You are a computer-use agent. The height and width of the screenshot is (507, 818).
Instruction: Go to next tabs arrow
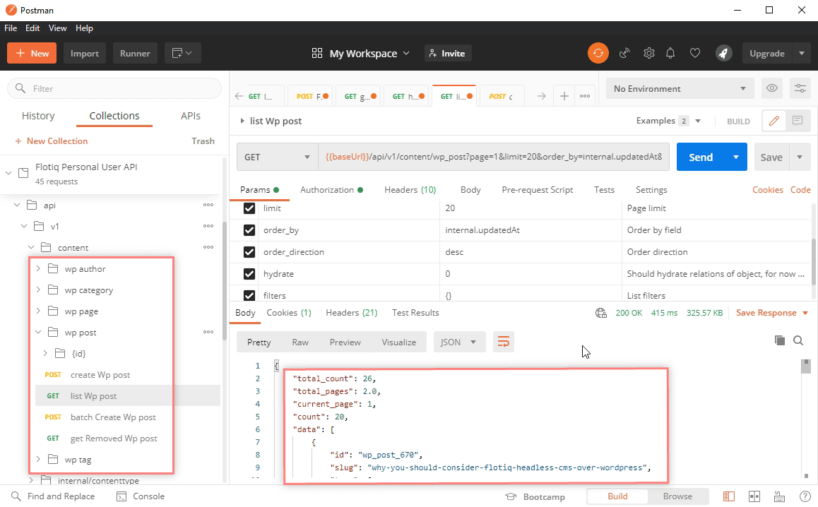pos(542,96)
